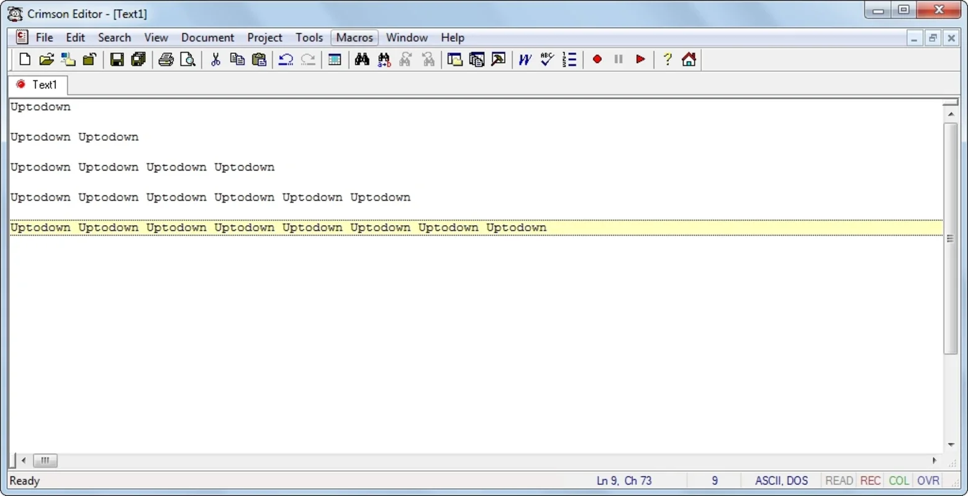Run the ABC spell check

pos(547,60)
